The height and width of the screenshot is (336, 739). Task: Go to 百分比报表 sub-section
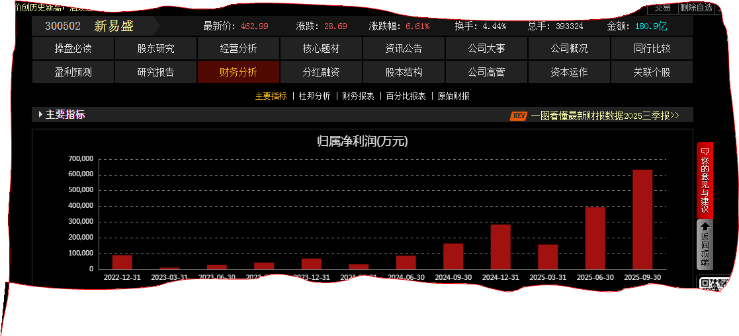(406, 96)
